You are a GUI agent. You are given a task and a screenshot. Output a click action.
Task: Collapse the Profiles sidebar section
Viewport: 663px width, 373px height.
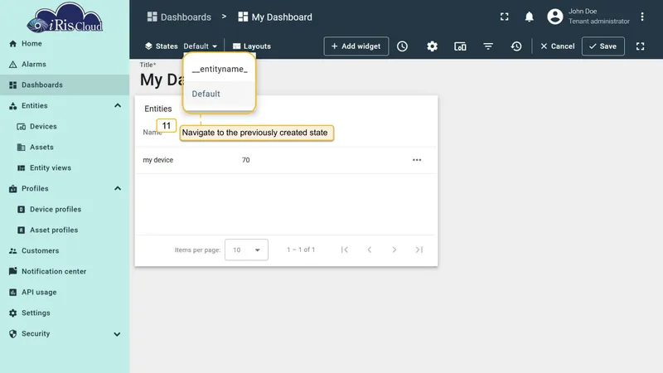point(118,189)
